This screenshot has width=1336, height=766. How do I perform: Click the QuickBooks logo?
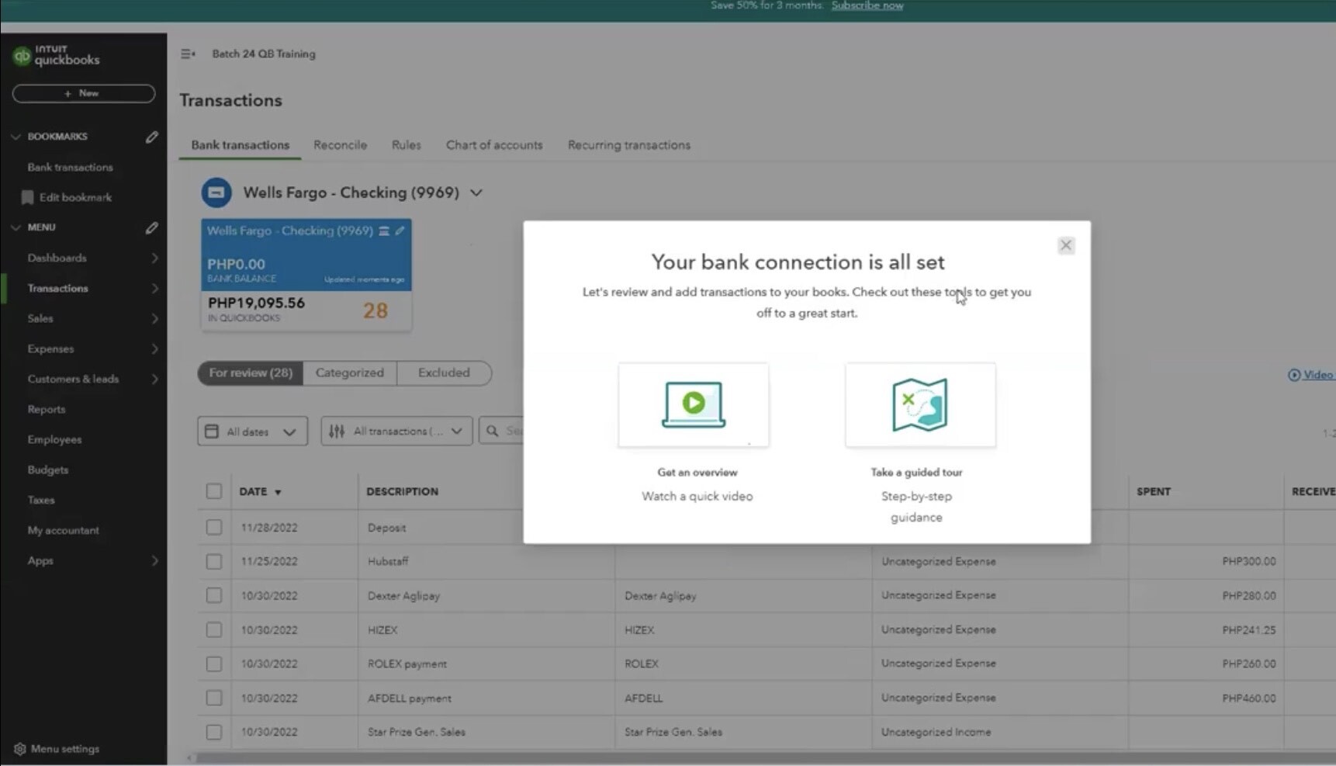pyautogui.click(x=56, y=55)
